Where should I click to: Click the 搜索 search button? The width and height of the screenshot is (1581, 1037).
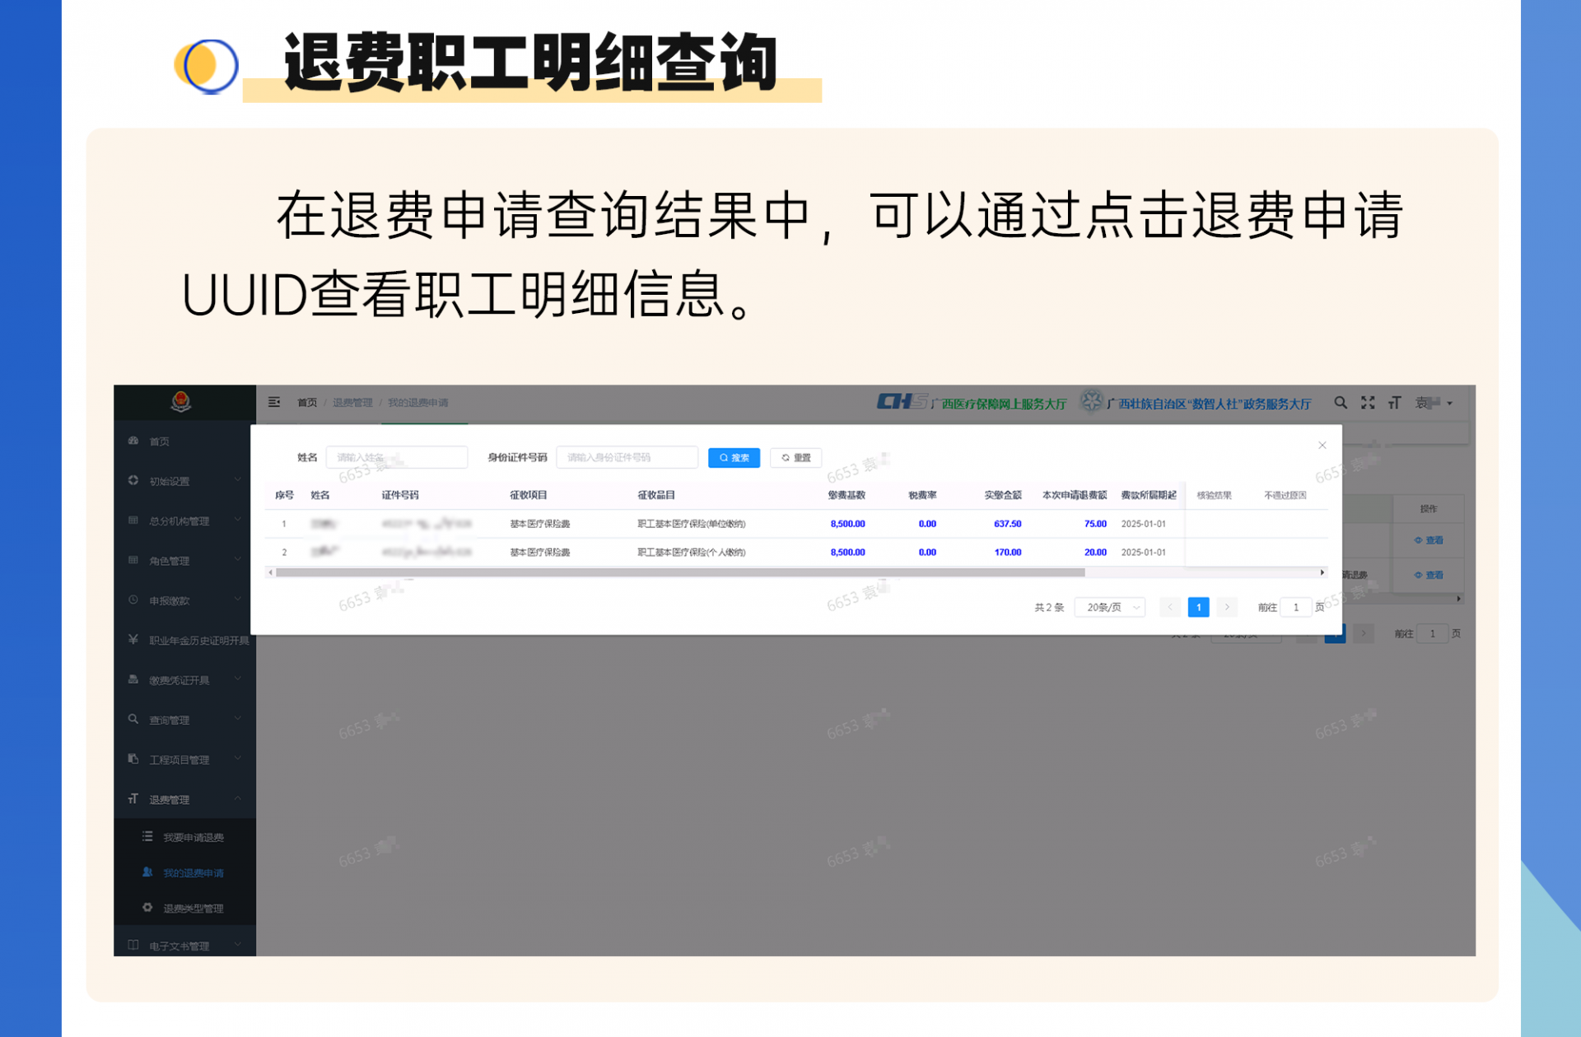tap(733, 457)
